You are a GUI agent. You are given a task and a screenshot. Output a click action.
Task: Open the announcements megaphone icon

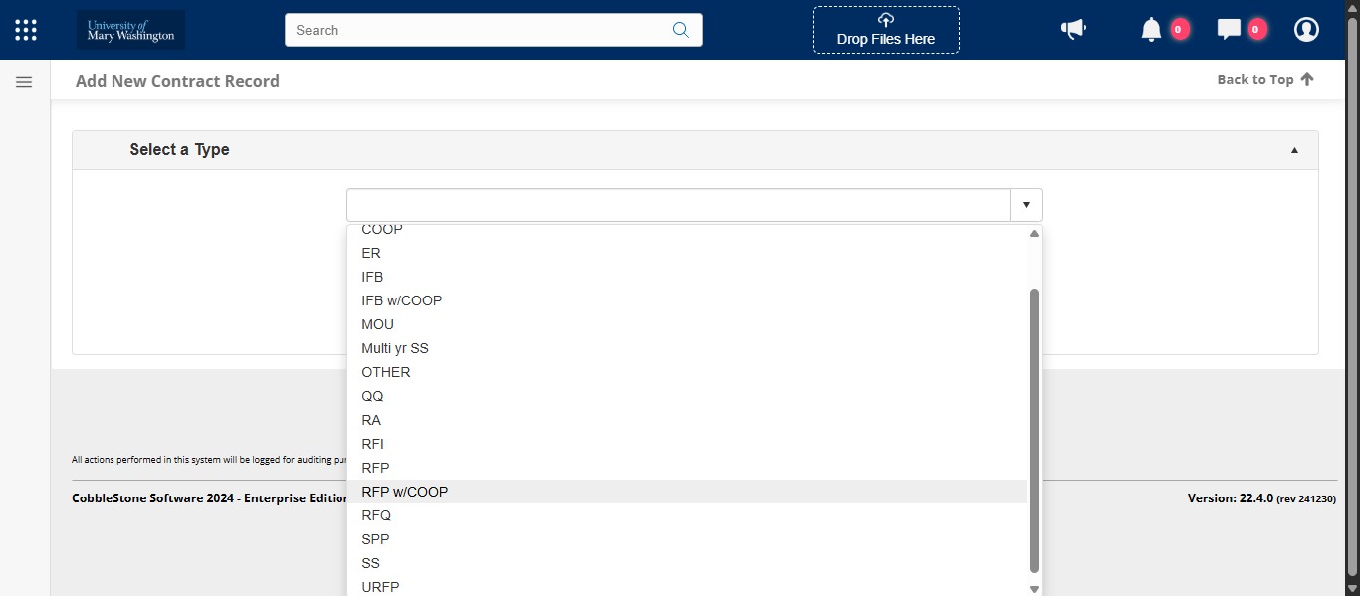click(x=1073, y=29)
